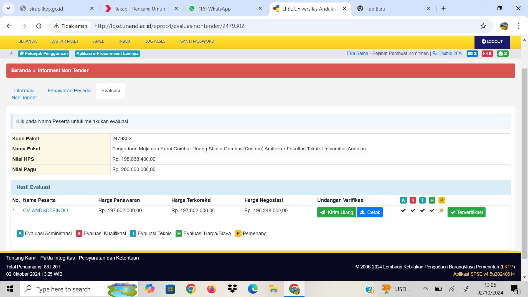The height and width of the screenshot is (297, 528).
Task: Open DAFTAR PAKET menu item
Action: tap(65, 41)
